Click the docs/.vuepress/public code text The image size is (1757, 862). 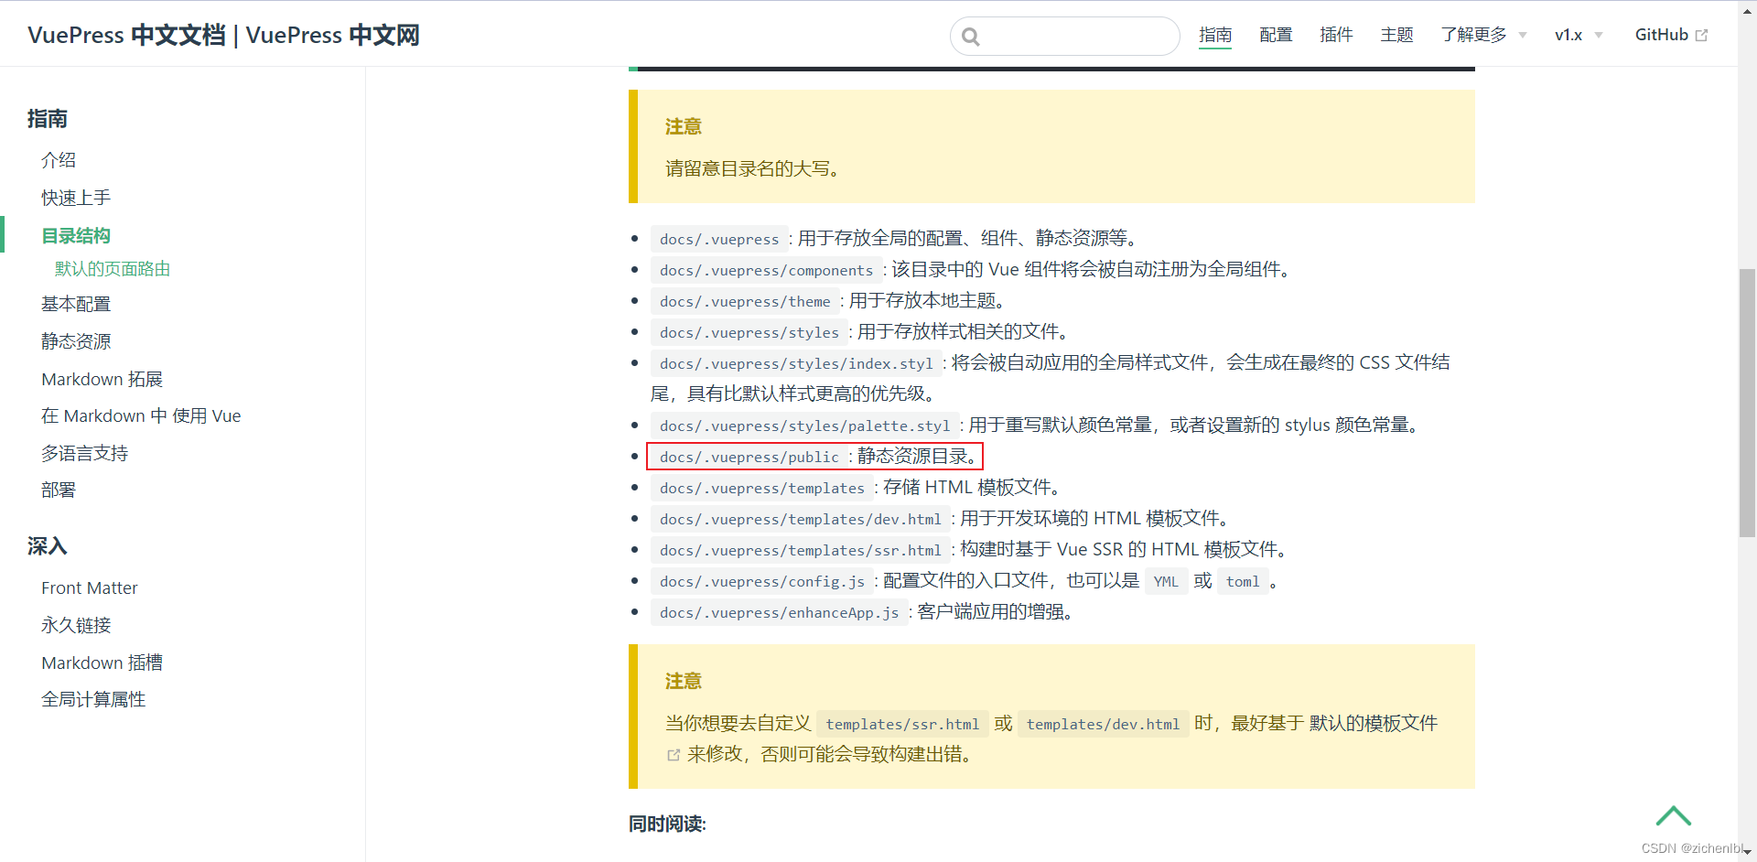click(x=749, y=457)
